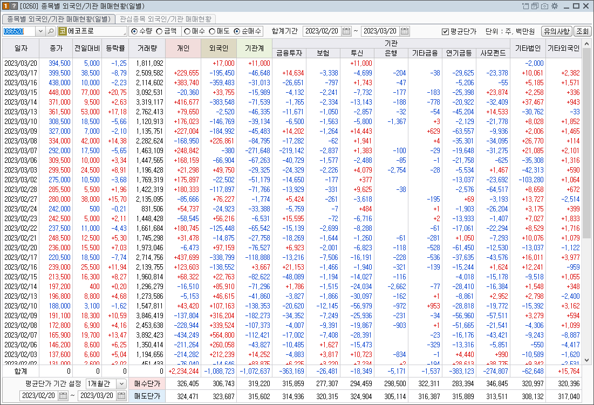
Task: Click the bottom start date field 2023/02/20
Action: (39, 395)
